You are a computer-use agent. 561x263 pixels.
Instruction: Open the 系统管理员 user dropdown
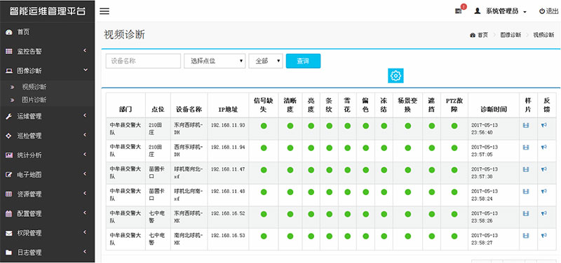tap(500, 11)
